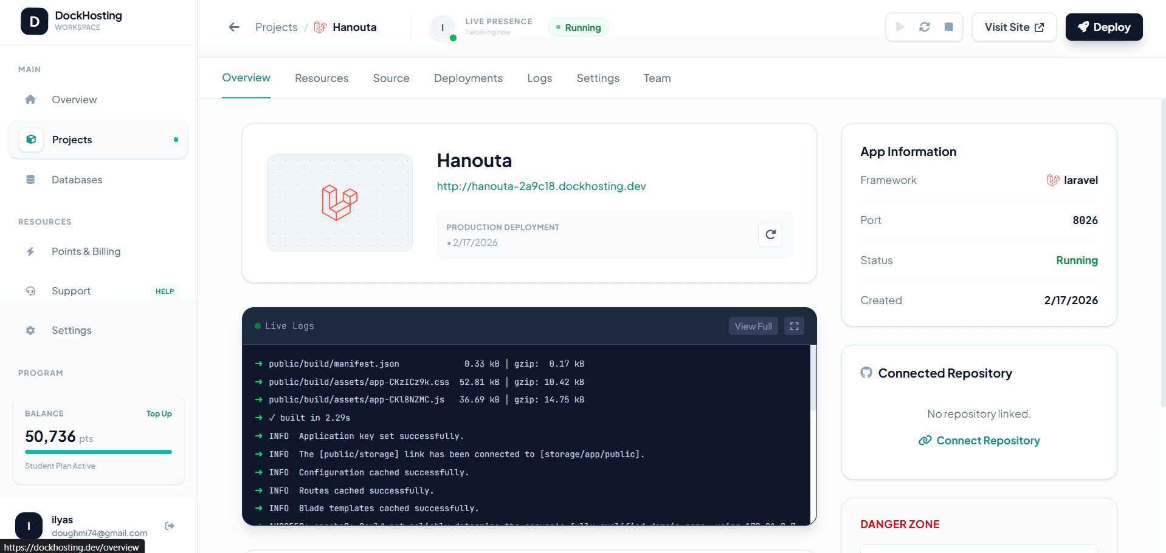Image resolution: width=1166 pixels, height=553 pixels.
Task: Open Points & Billing via the lightning icon
Action: (x=30, y=251)
